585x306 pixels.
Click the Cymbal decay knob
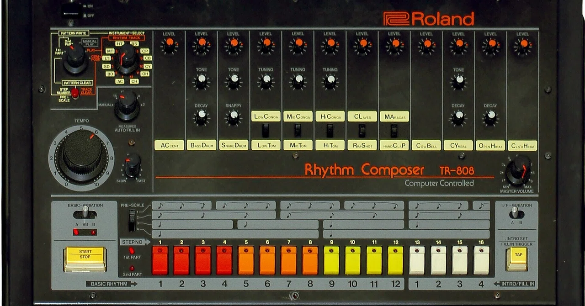tap(458, 117)
